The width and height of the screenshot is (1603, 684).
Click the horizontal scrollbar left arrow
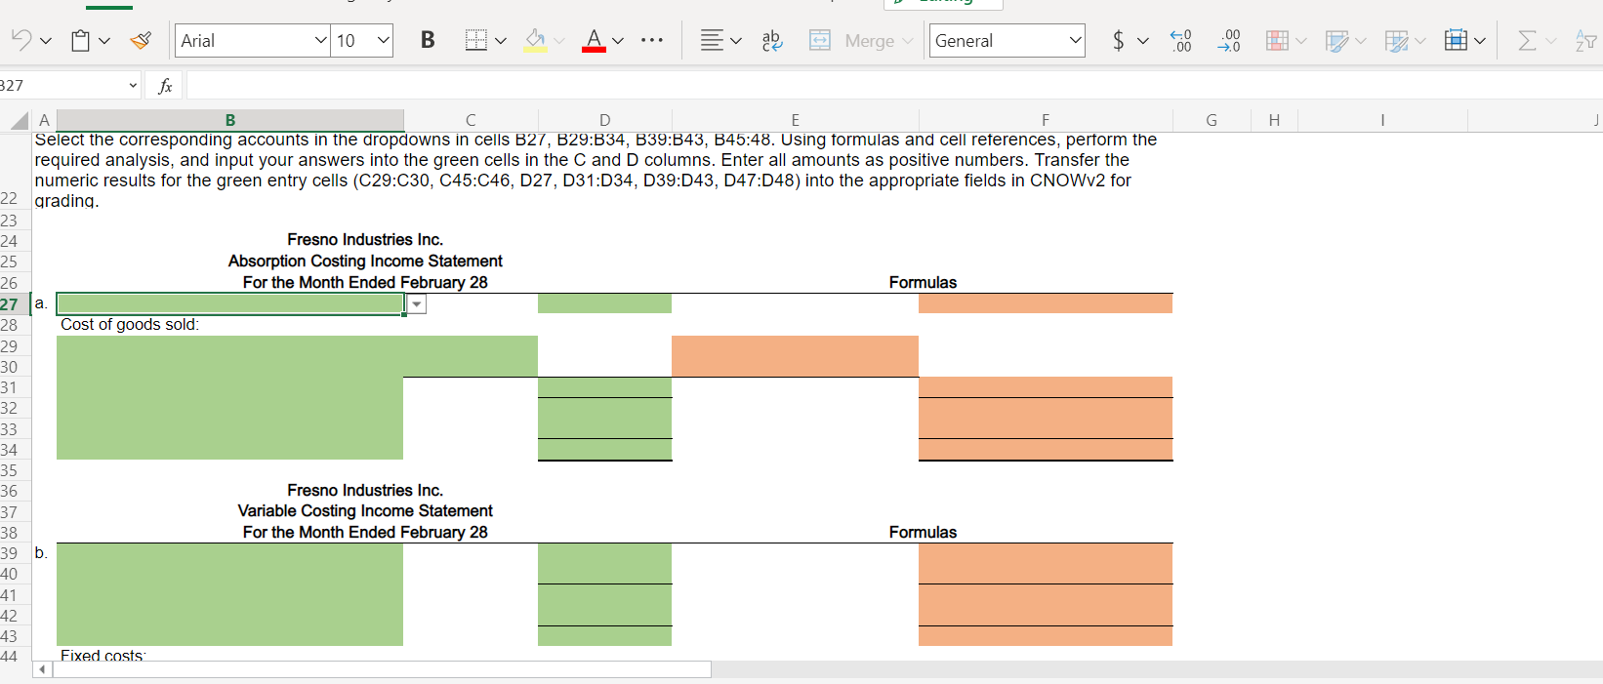coord(42,669)
